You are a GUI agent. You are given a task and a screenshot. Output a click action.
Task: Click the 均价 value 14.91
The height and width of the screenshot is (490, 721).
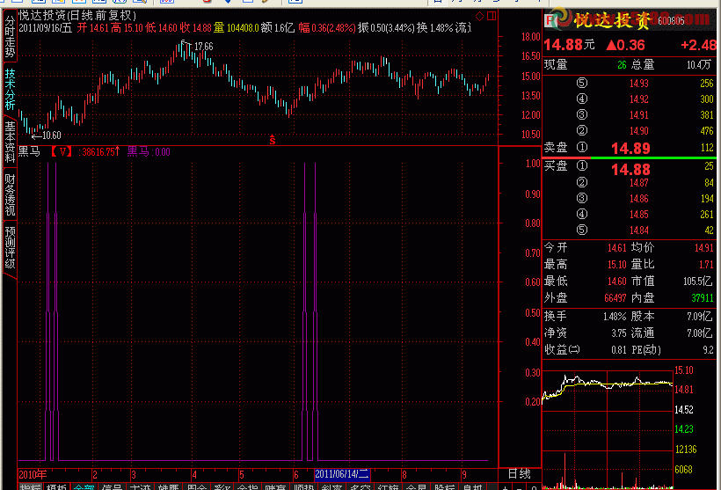point(703,248)
